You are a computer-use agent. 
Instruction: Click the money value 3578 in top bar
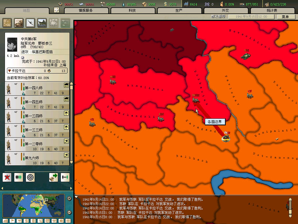[x=173, y=4]
